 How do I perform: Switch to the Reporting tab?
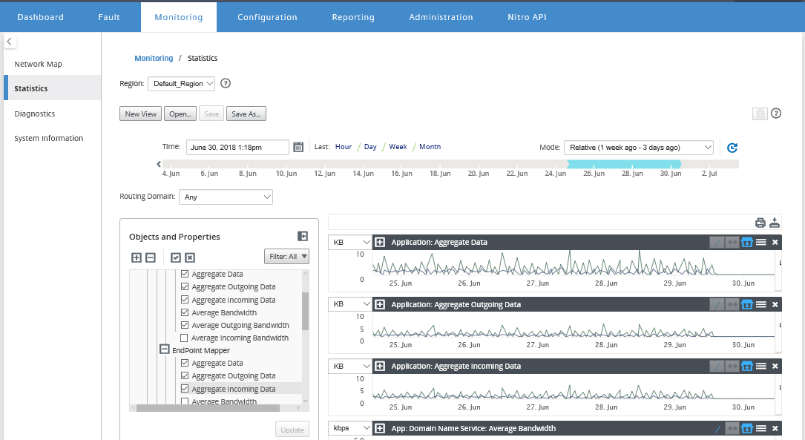click(x=353, y=17)
